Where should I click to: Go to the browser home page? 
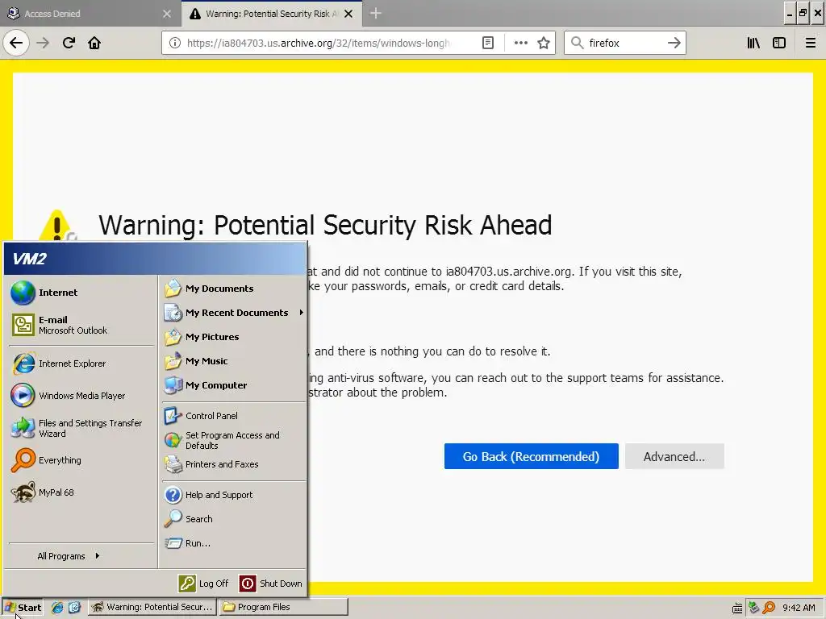coord(94,43)
